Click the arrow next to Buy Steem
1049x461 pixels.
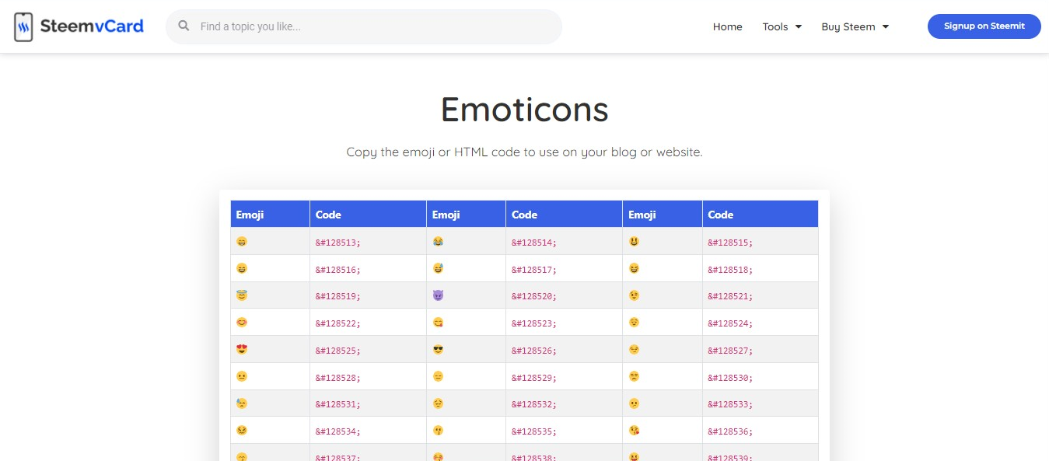click(885, 26)
